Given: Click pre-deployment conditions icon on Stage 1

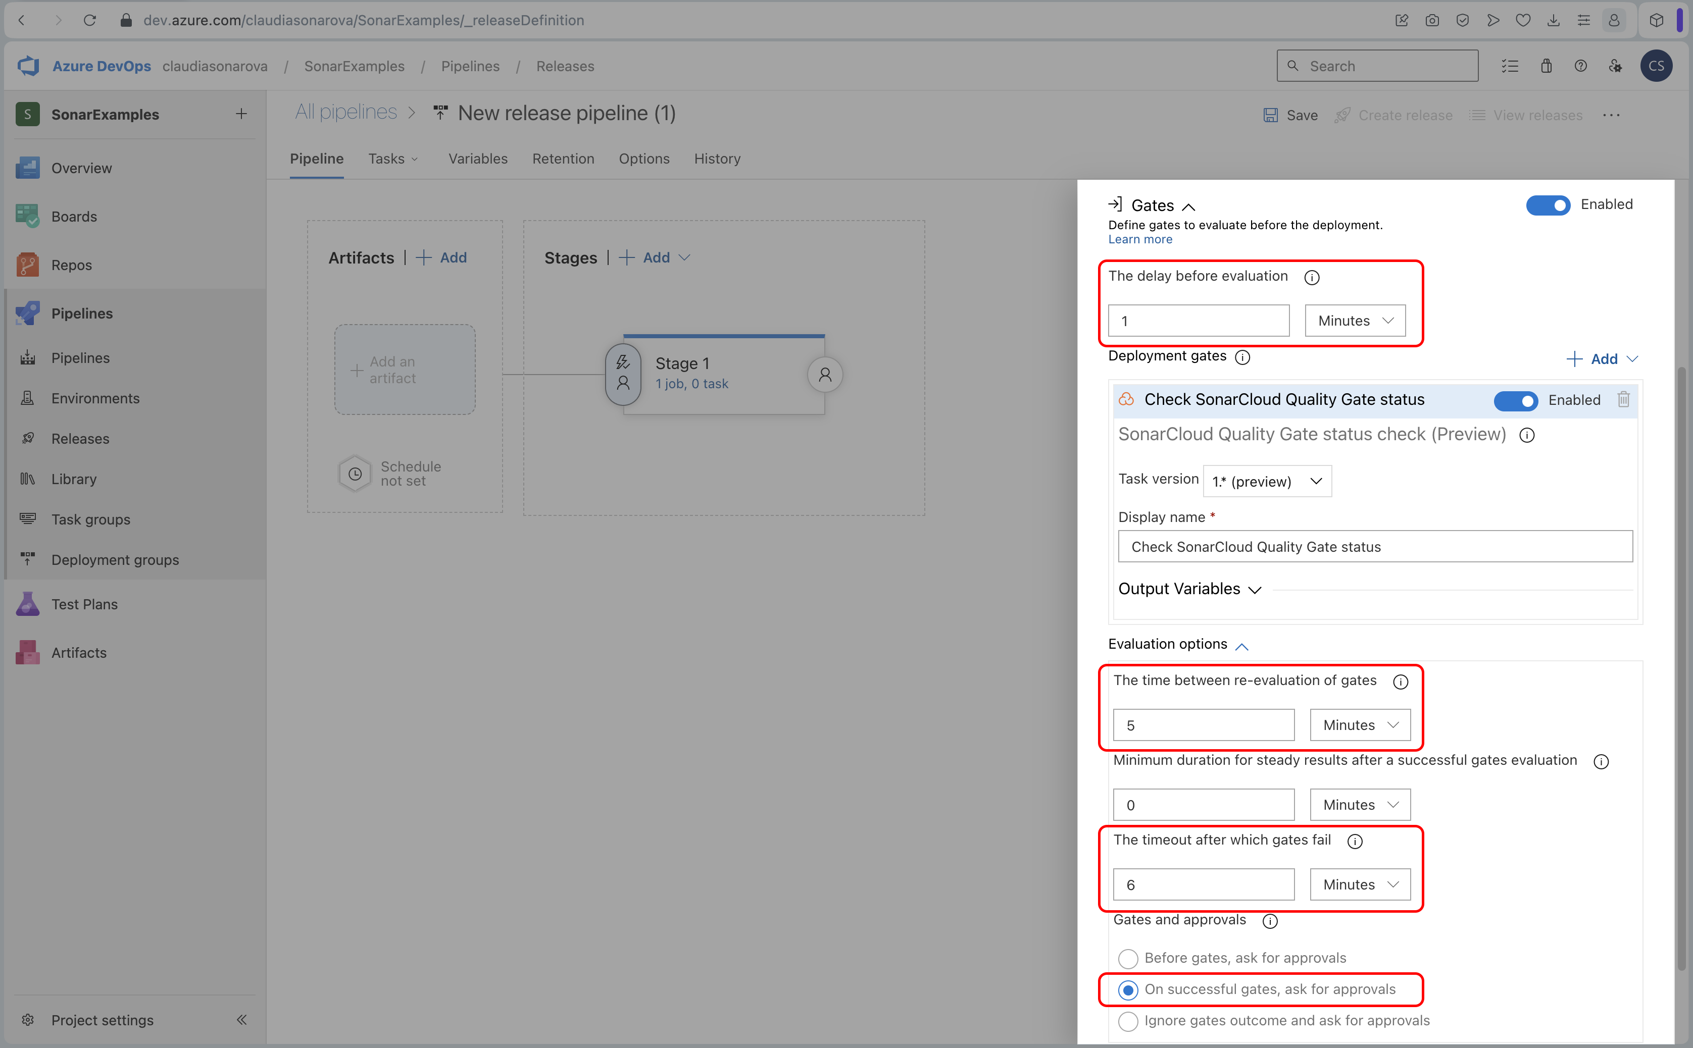Looking at the screenshot, I should pos(623,374).
